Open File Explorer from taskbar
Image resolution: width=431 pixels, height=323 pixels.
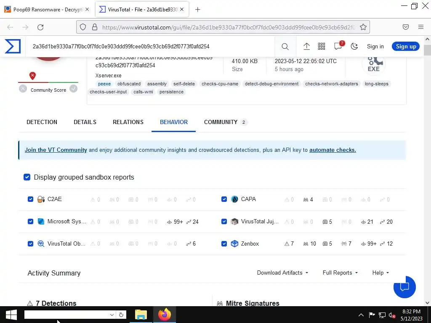click(x=141, y=315)
